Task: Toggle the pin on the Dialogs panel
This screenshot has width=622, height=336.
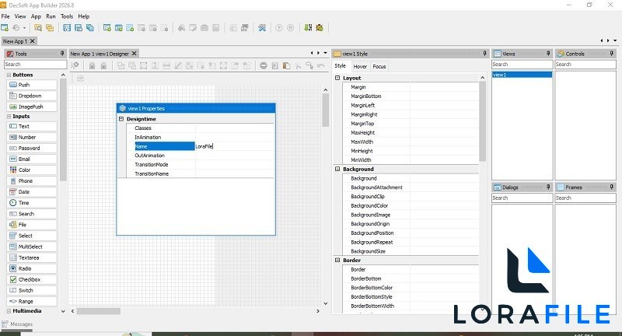Action: click(x=548, y=187)
